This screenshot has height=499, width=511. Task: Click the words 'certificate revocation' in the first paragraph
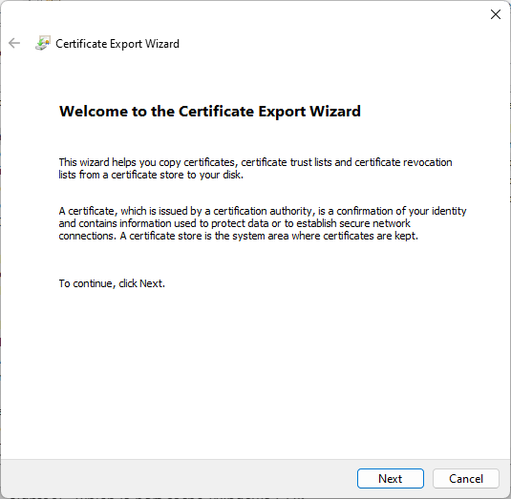(x=403, y=162)
